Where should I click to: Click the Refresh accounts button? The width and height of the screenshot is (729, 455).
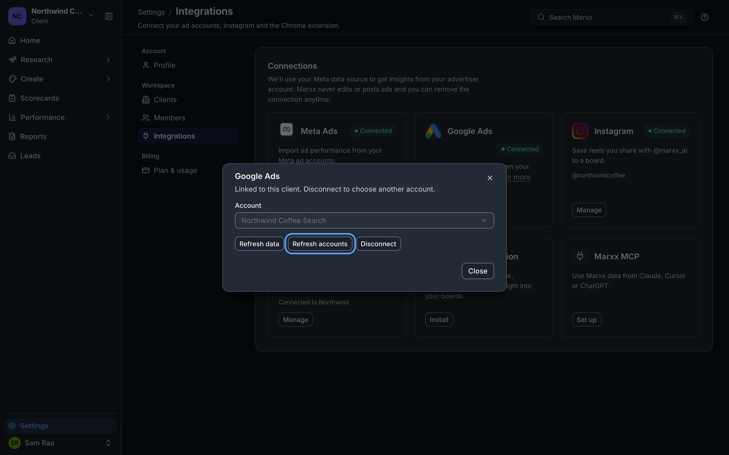(x=320, y=244)
